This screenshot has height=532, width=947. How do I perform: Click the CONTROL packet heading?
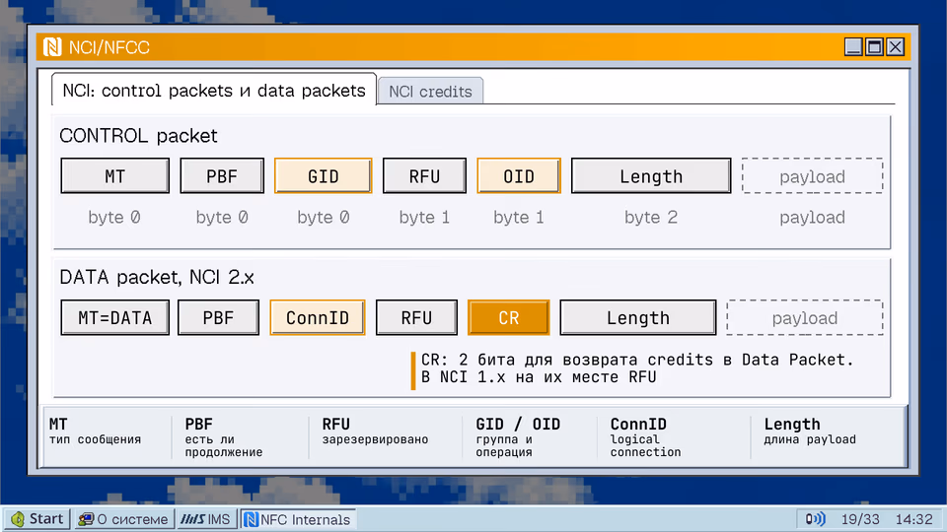[x=138, y=136]
